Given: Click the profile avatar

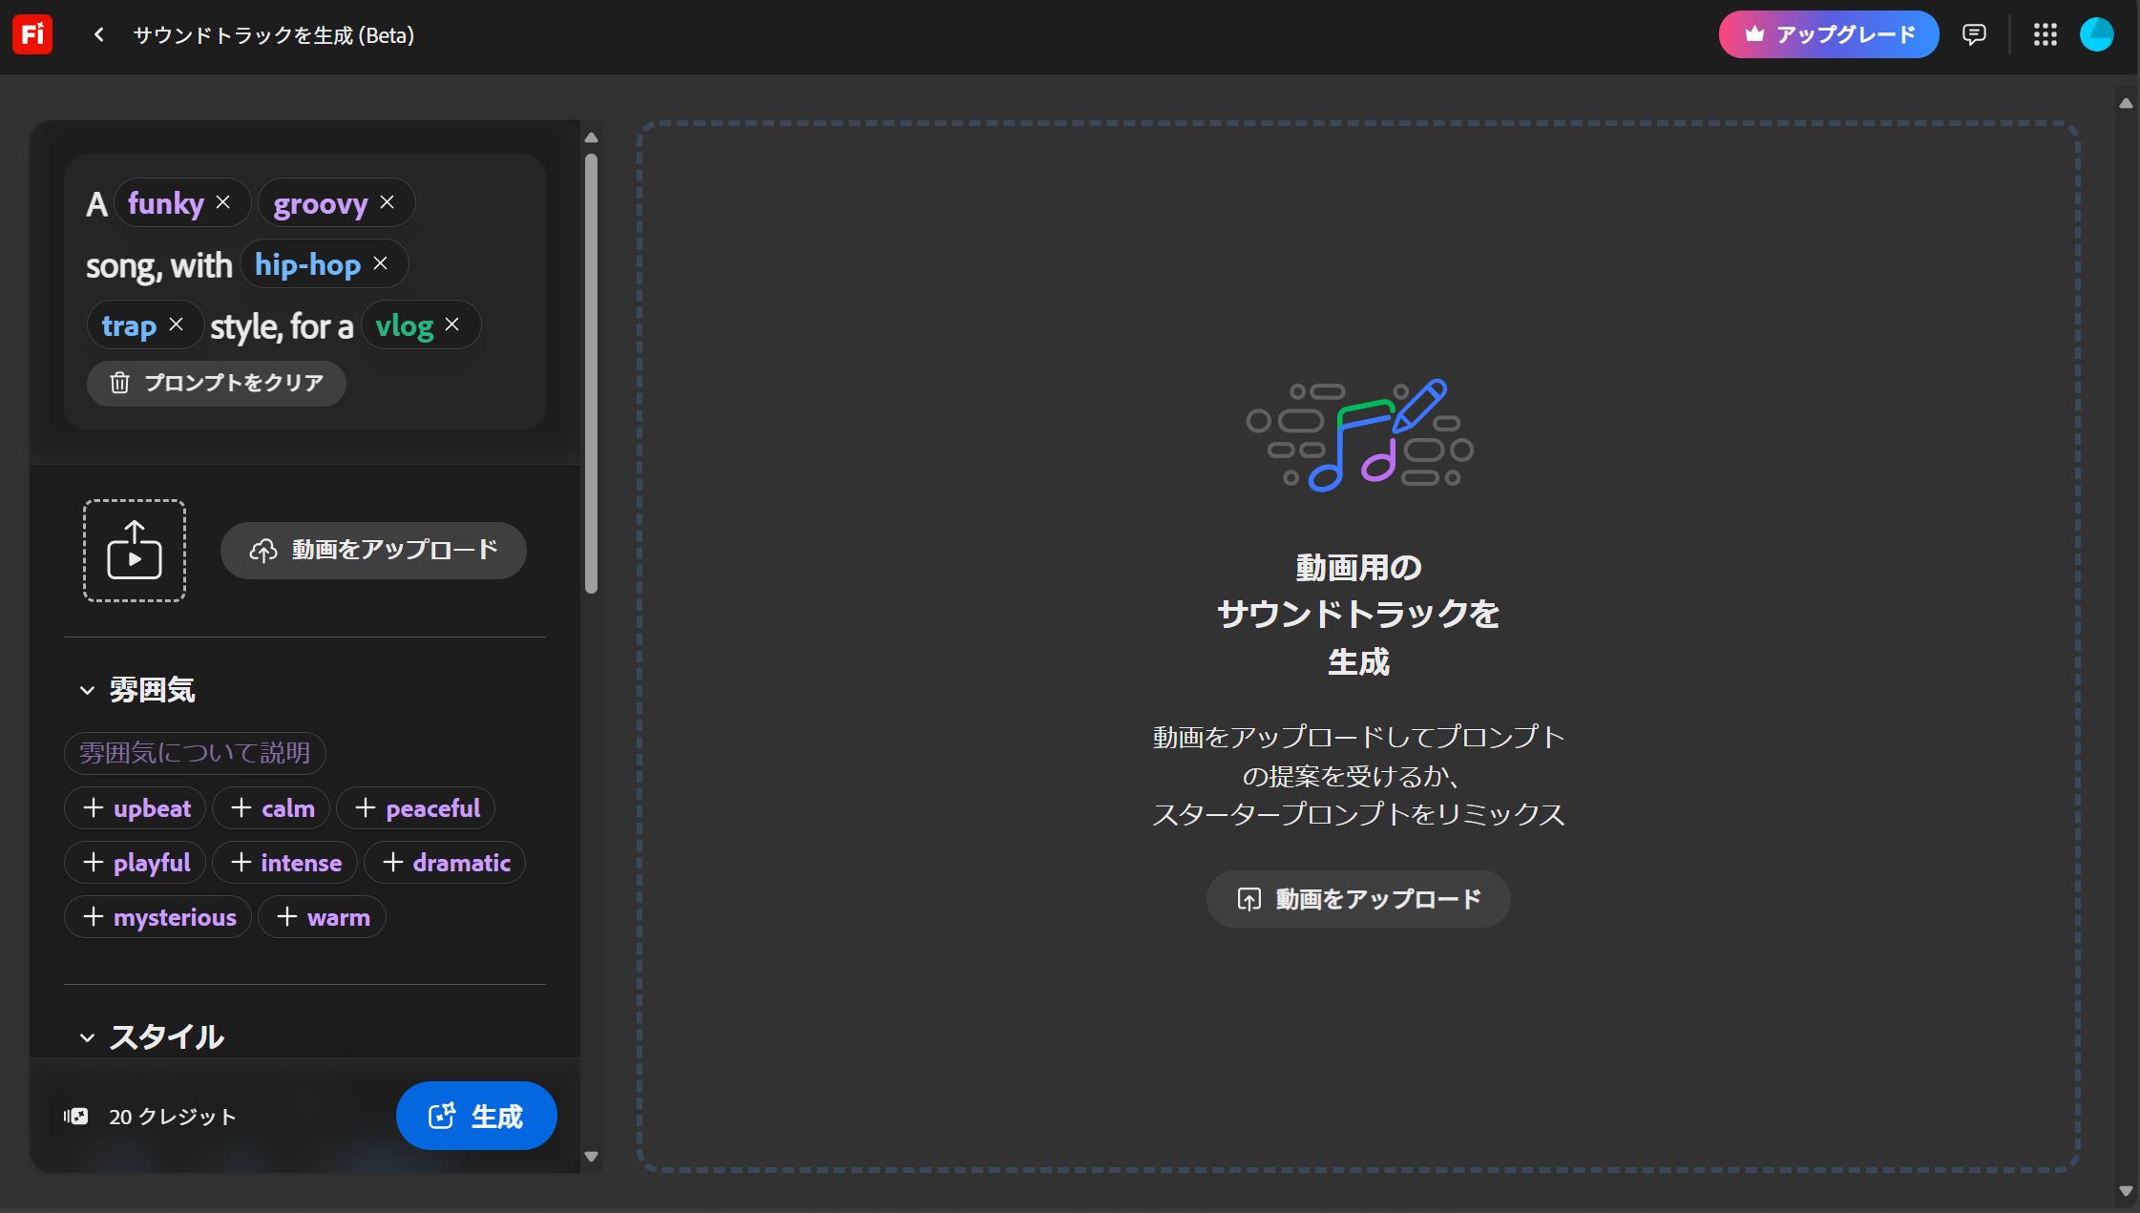Looking at the screenshot, I should tap(2097, 34).
